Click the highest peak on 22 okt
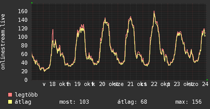210x109 pixels. 154,11
